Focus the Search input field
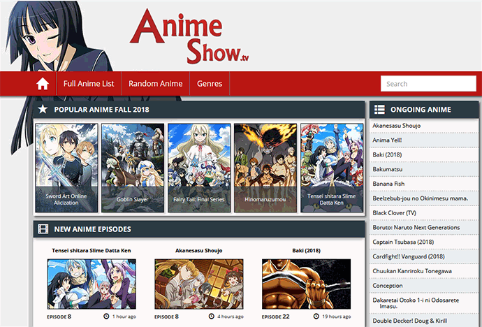 coord(428,84)
